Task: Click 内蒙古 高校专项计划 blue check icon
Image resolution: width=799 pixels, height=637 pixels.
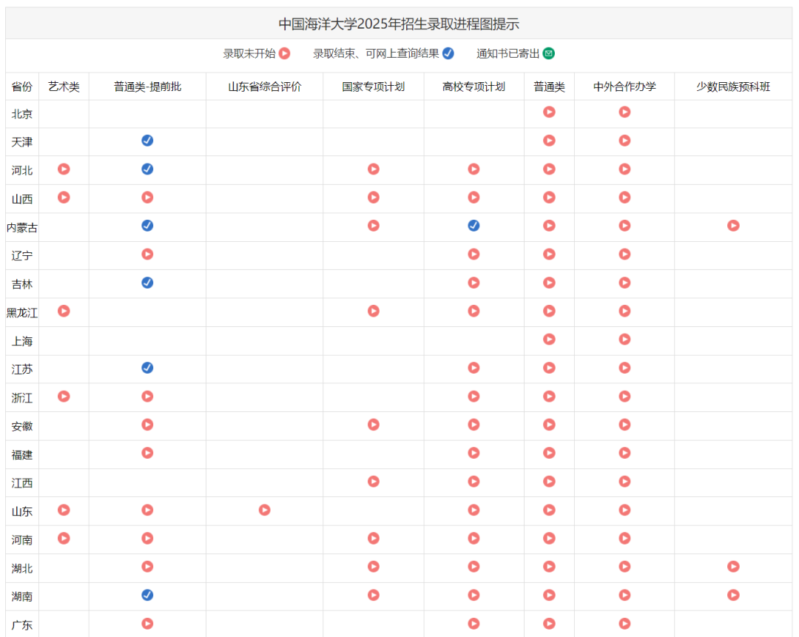Action: pyautogui.click(x=474, y=226)
